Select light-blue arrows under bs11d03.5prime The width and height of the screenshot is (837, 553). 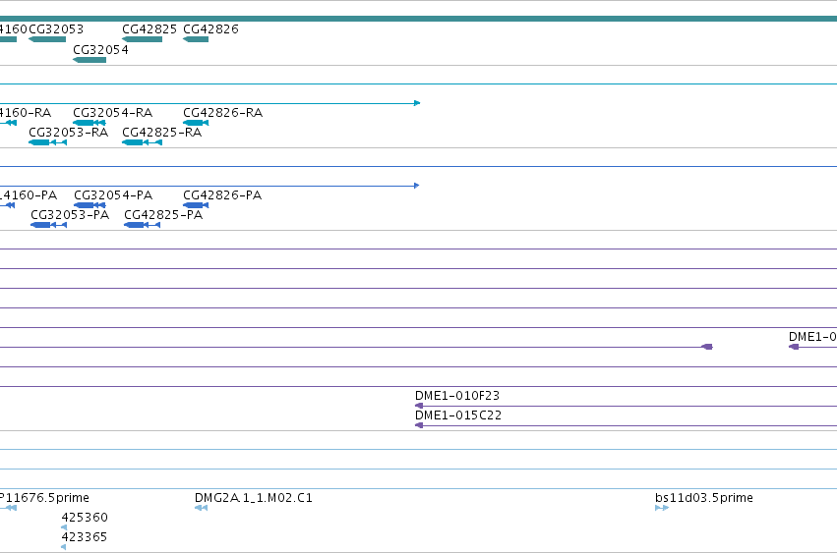[x=662, y=508]
